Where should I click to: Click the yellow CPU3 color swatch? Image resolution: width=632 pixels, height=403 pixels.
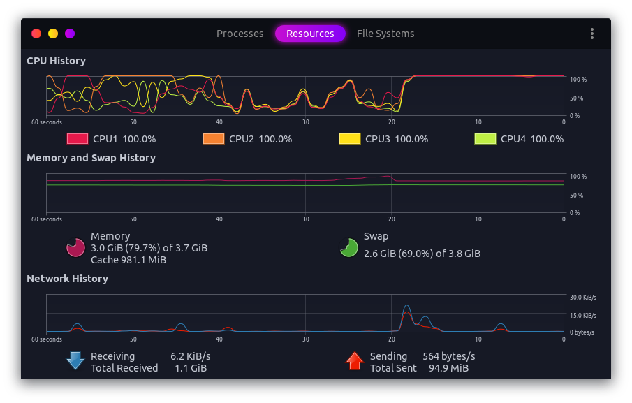350,138
